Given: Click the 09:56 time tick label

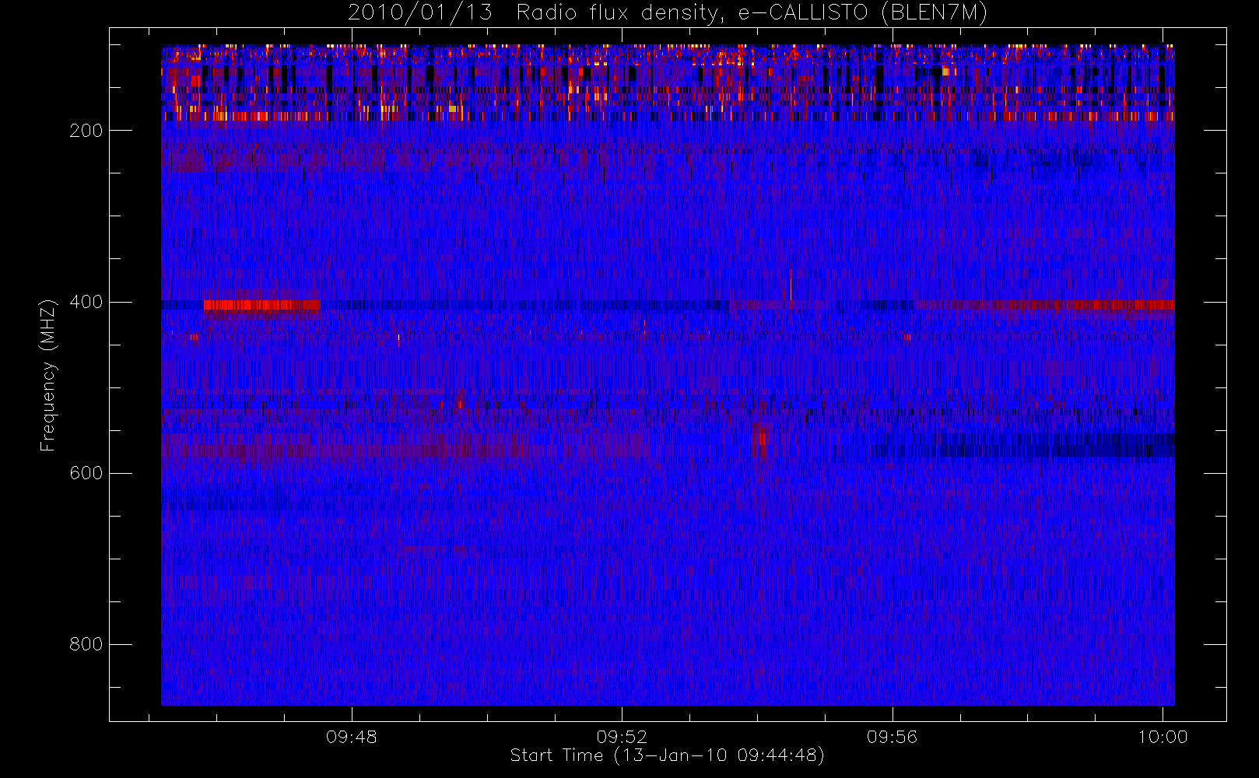Looking at the screenshot, I should [x=893, y=736].
